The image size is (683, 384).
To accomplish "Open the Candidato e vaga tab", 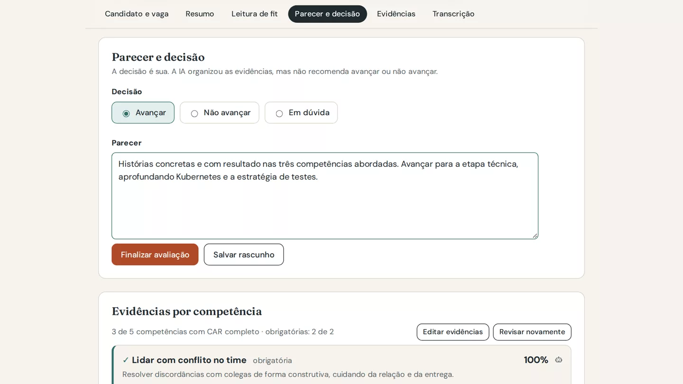I will tap(137, 14).
